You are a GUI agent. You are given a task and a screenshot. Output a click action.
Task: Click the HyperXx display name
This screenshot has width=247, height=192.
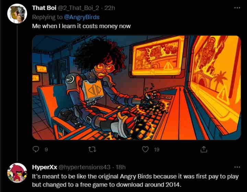pos(44,167)
